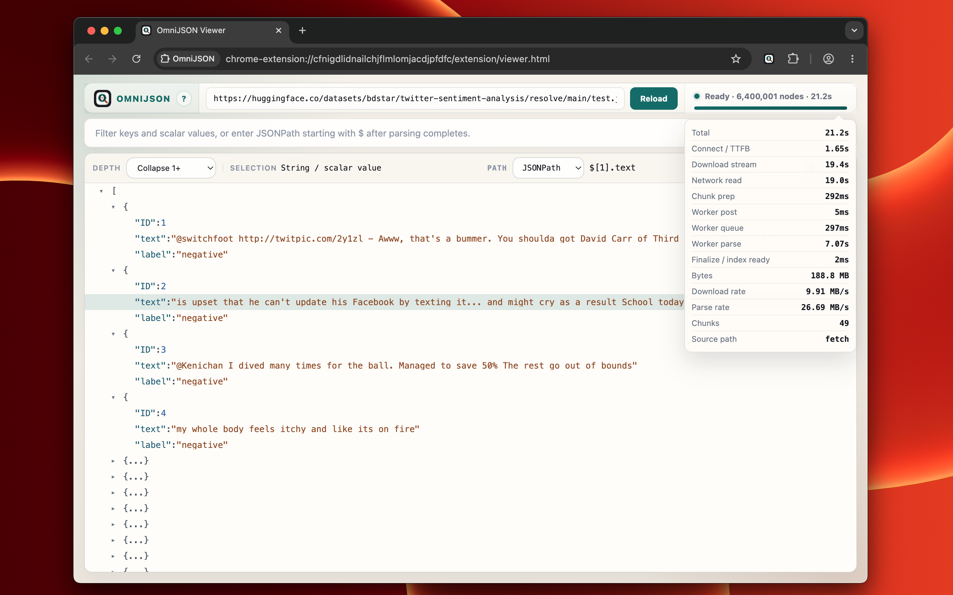Click the Worker post 5ms row
This screenshot has width=953, height=595.
770,212
